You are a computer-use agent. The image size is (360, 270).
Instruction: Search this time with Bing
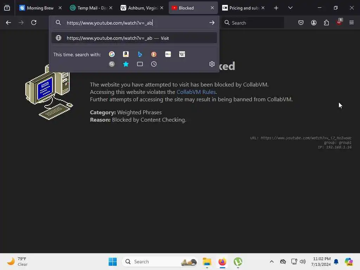[x=140, y=54]
